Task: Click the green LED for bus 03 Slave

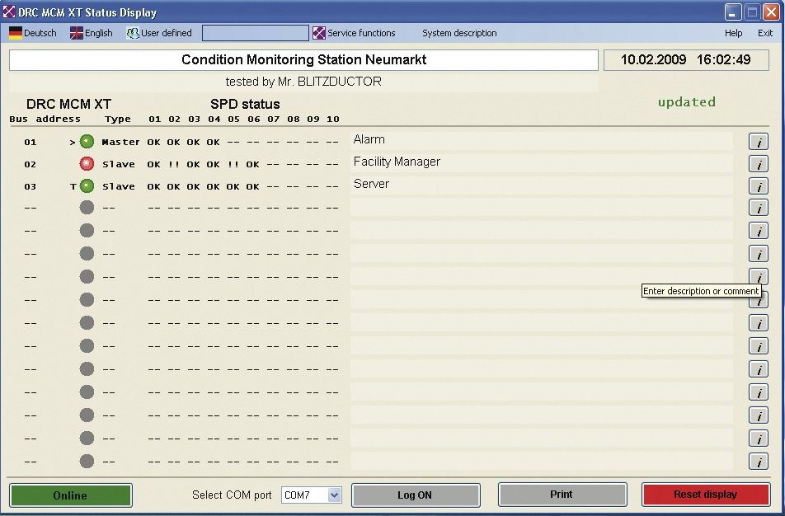Action: pyautogui.click(x=87, y=185)
